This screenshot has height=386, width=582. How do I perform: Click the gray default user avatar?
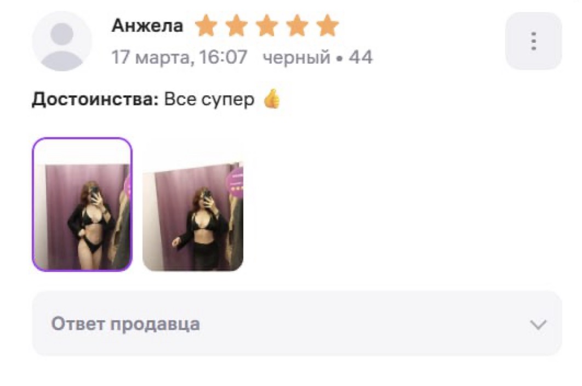point(61,41)
